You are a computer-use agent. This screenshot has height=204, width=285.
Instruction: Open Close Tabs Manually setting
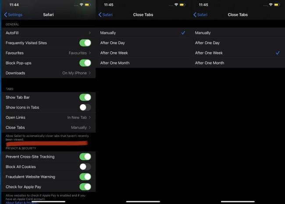(48, 127)
